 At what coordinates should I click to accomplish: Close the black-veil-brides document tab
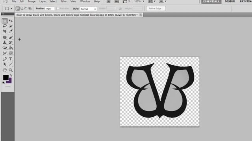[141, 15]
